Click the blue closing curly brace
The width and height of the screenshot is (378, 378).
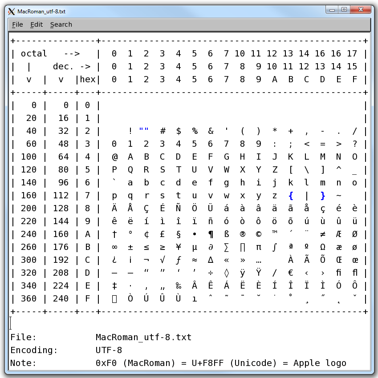(322, 196)
